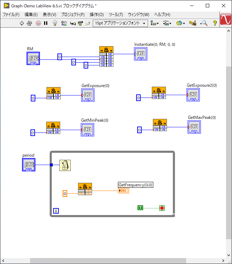This screenshot has height=264, width=232.
Task: Click the Clean Up Diagram button
Action: point(192,23)
